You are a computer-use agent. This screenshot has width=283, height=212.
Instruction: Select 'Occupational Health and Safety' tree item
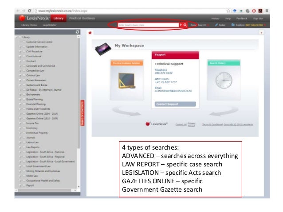point(43,181)
